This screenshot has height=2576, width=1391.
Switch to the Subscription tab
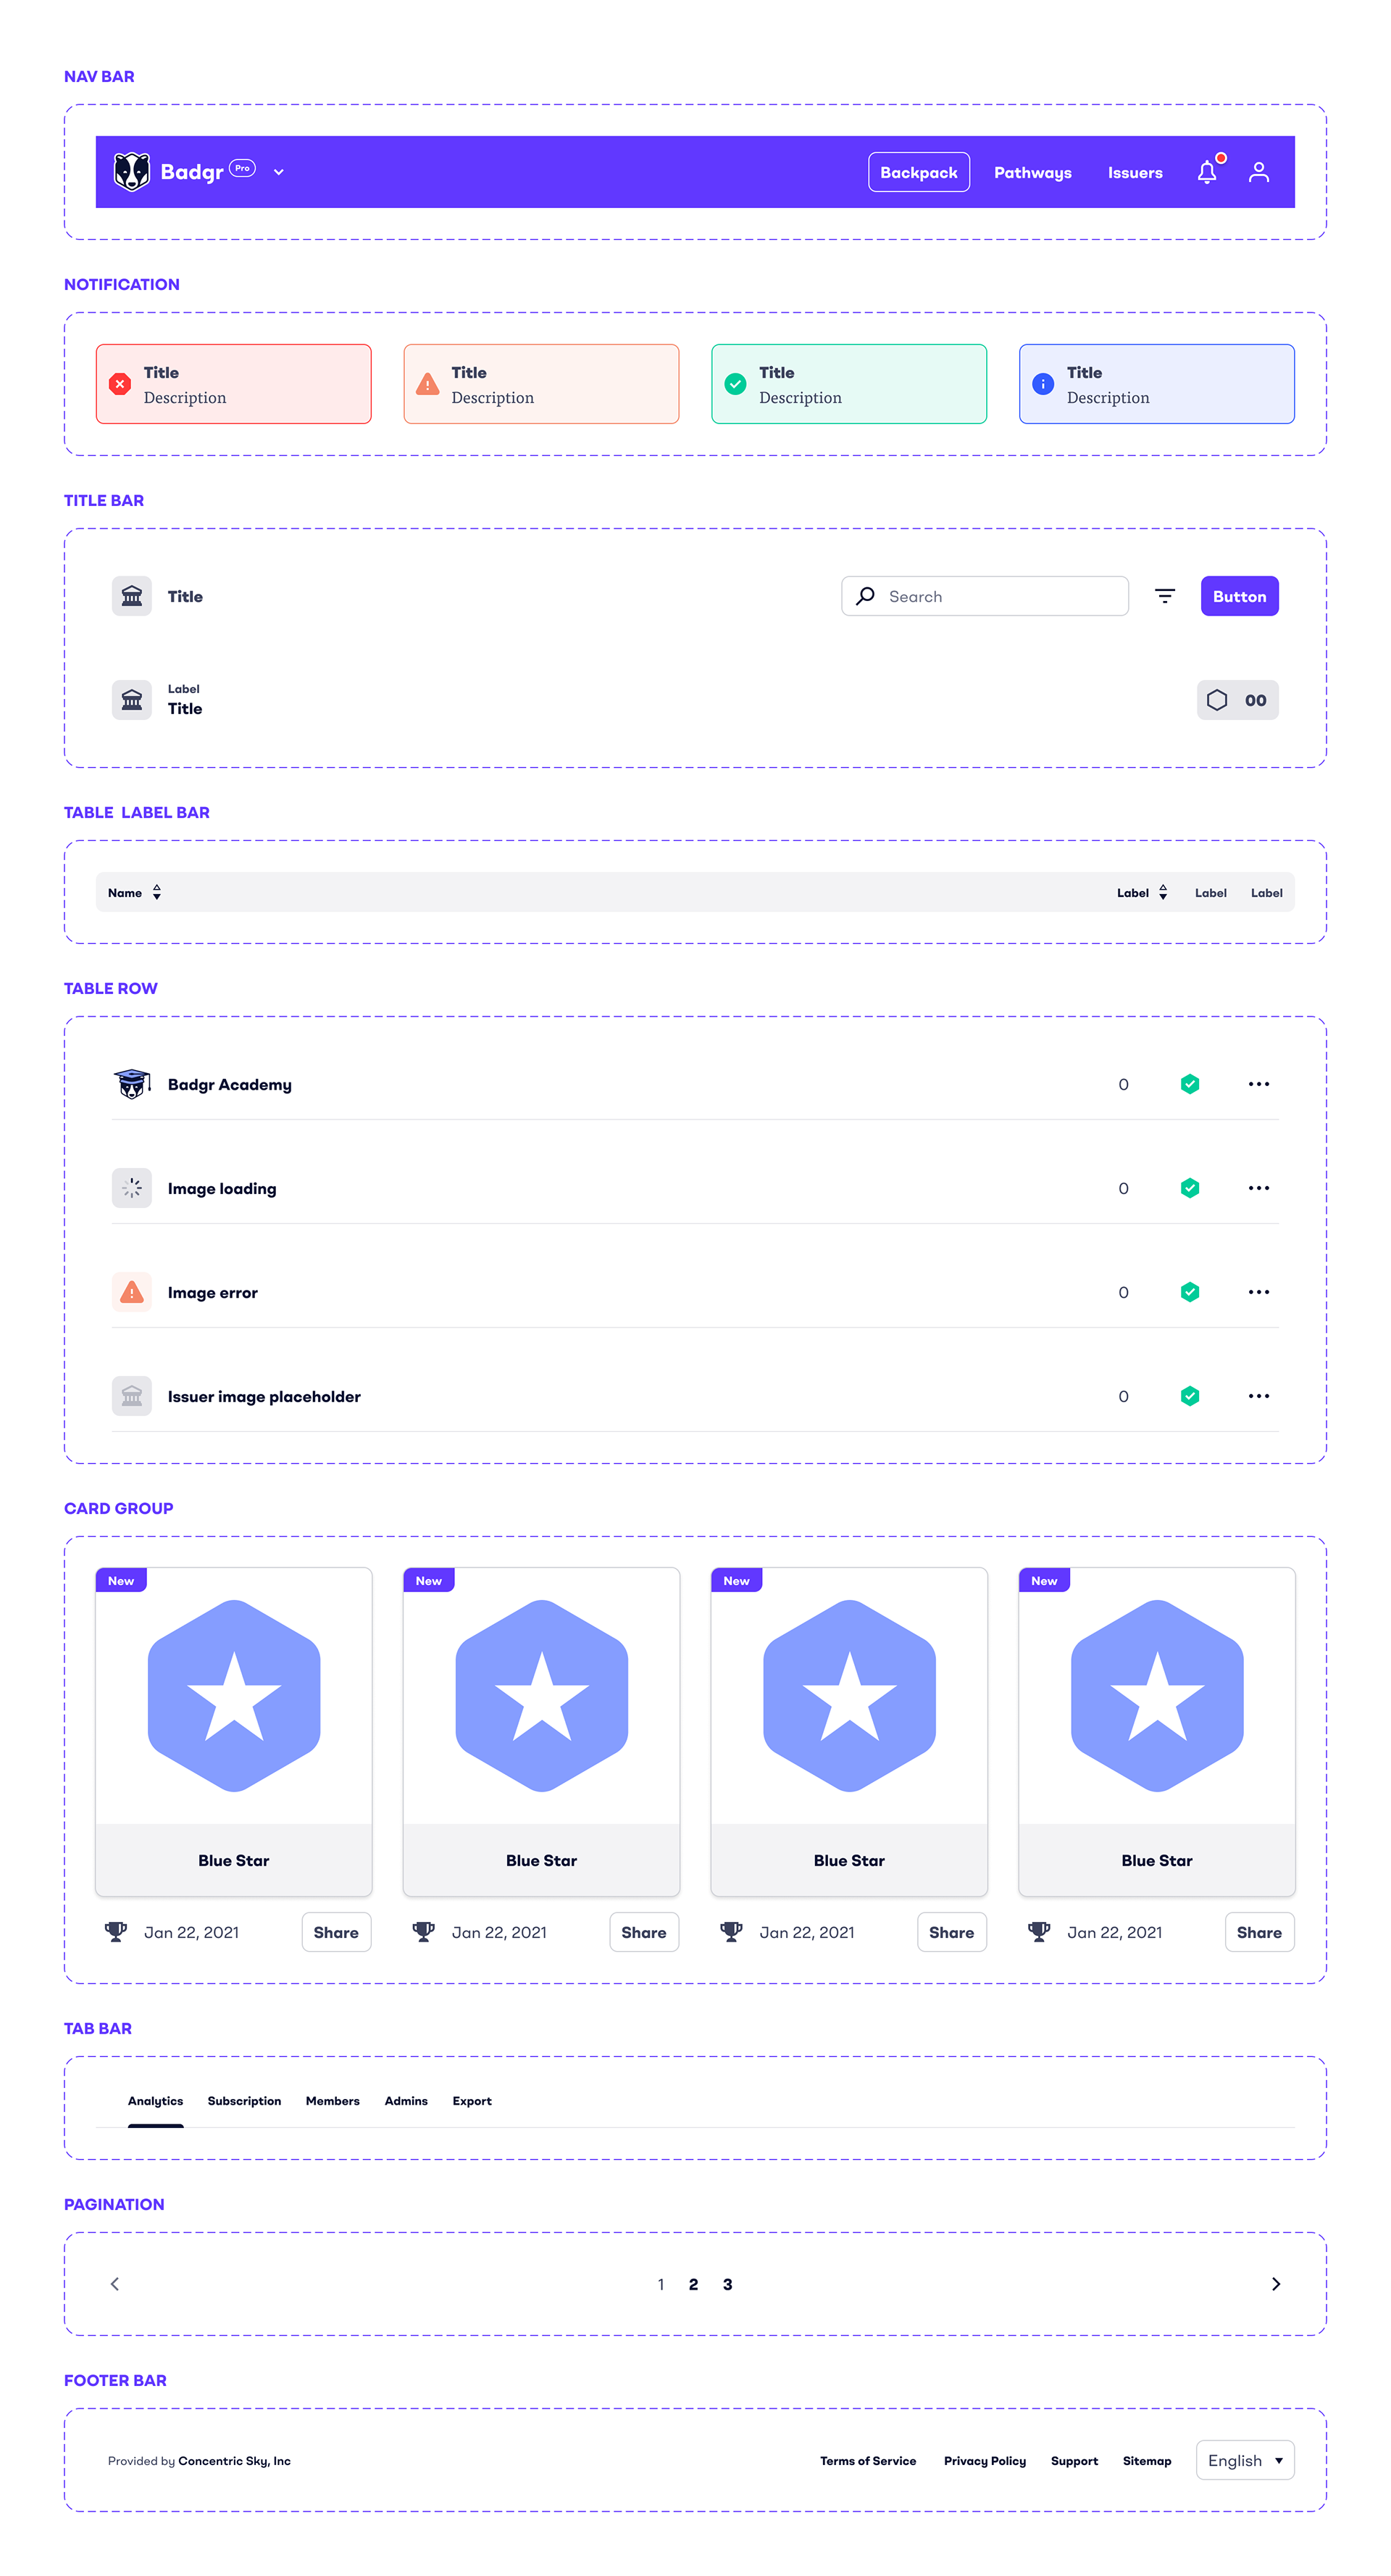pos(244,2101)
